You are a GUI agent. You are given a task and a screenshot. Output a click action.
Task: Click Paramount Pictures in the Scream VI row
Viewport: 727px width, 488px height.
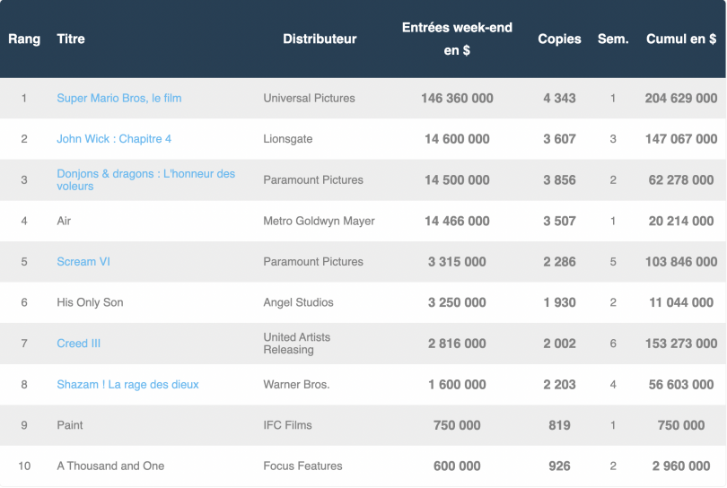tap(313, 262)
